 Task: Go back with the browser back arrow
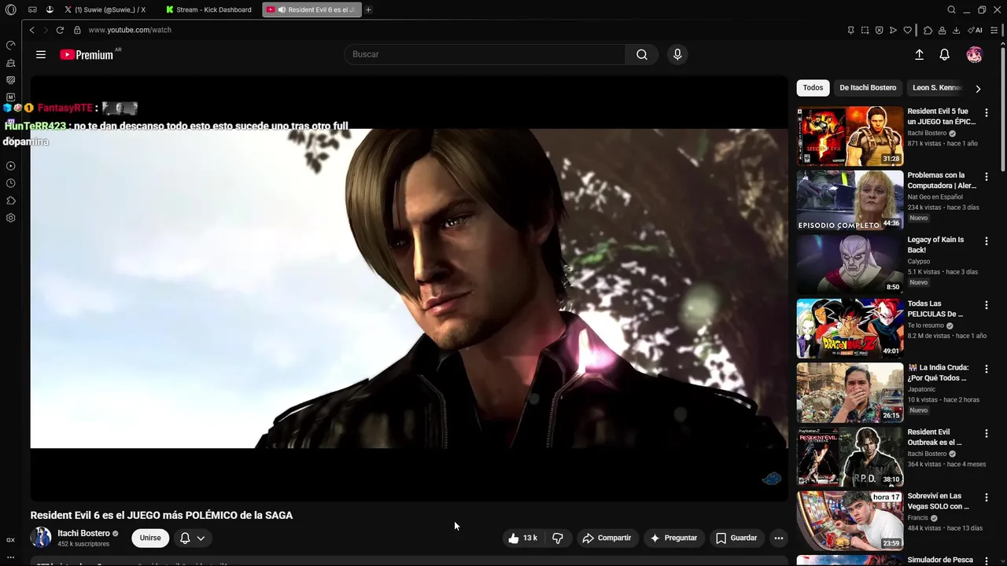(x=32, y=30)
